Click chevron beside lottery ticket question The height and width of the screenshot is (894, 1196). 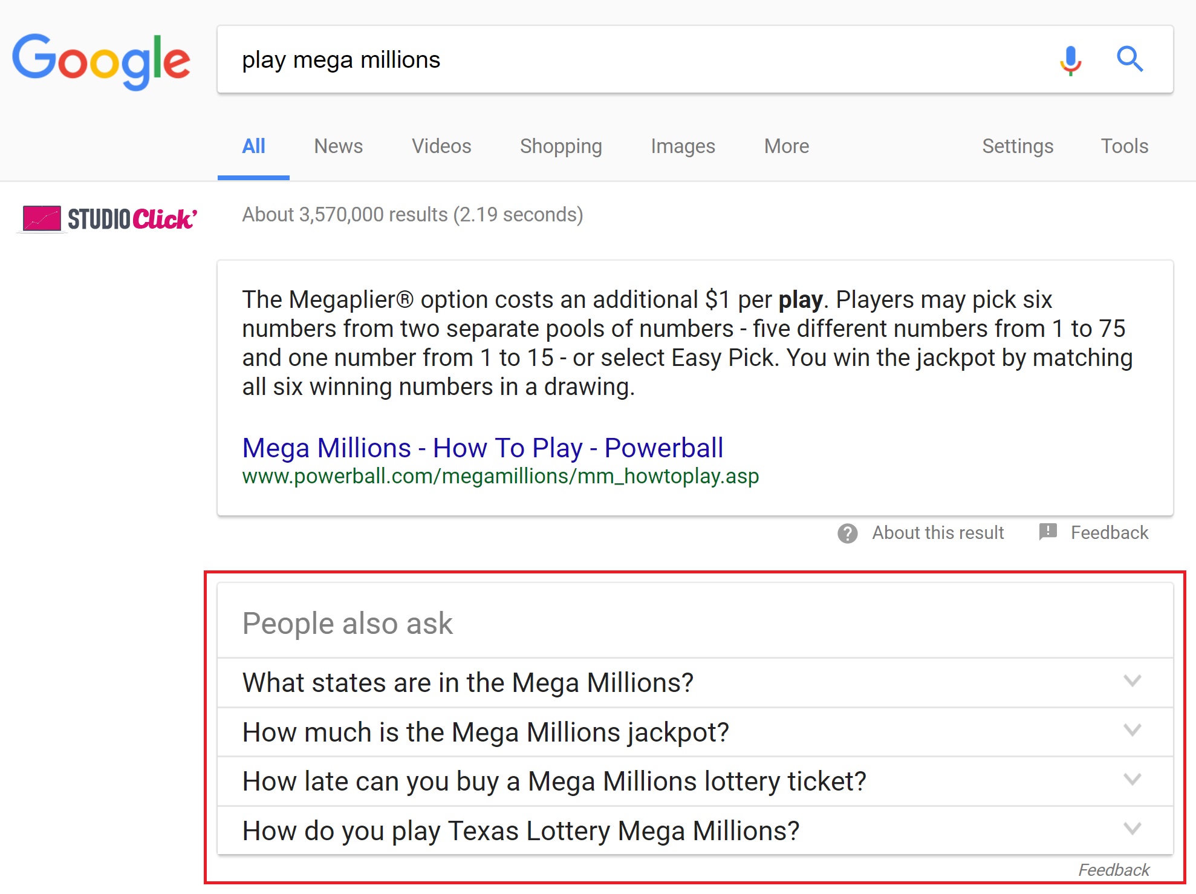tap(1132, 779)
